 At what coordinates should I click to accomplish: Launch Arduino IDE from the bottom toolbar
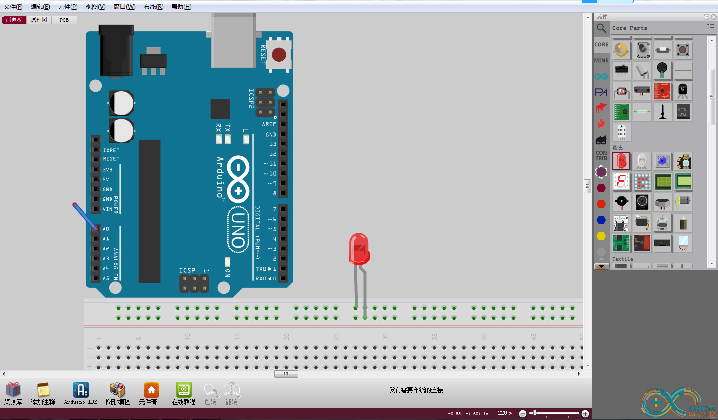point(81,393)
